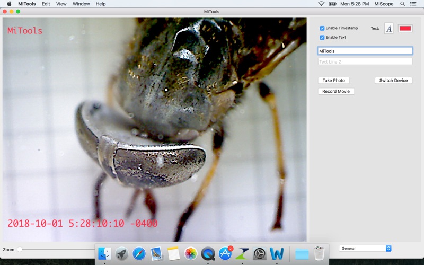
Task: Open the Apple menu
Action: click(9, 4)
